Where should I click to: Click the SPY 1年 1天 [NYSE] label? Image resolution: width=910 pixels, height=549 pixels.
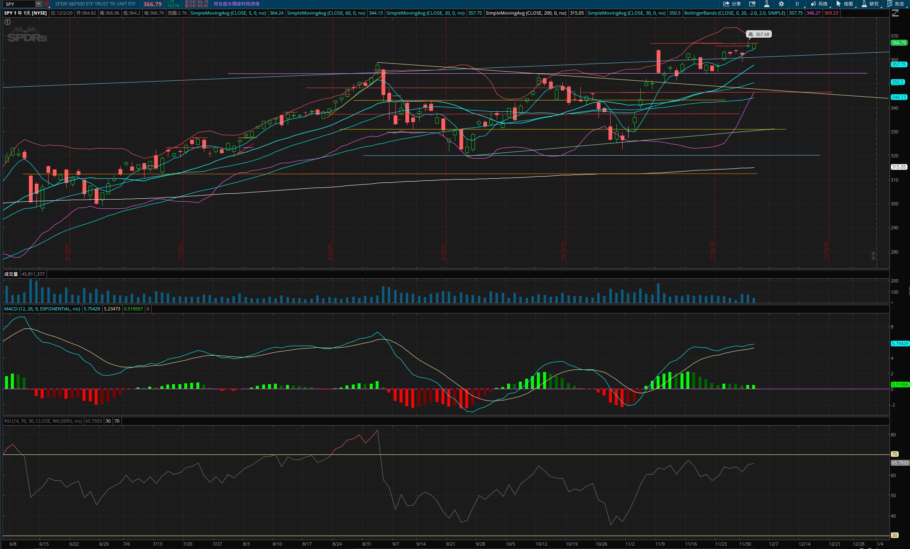(x=26, y=13)
